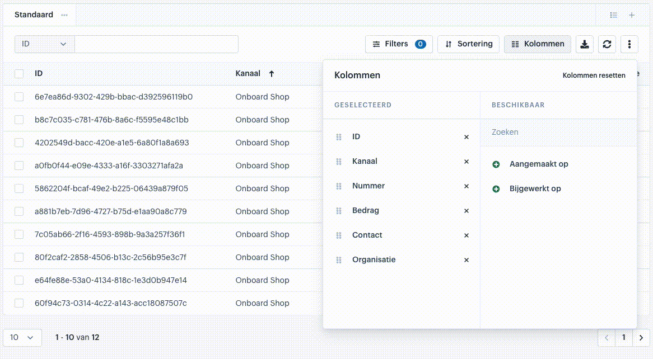Screen dimensions: 653x359
Task: Switch to the Standaard view tab
Action: 34,15
